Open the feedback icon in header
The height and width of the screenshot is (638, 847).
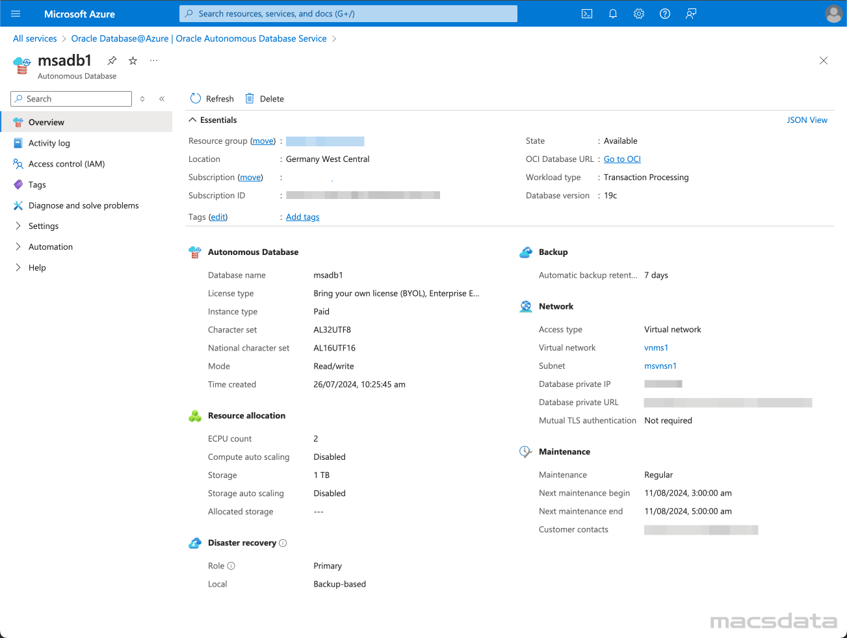[x=691, y=14]
